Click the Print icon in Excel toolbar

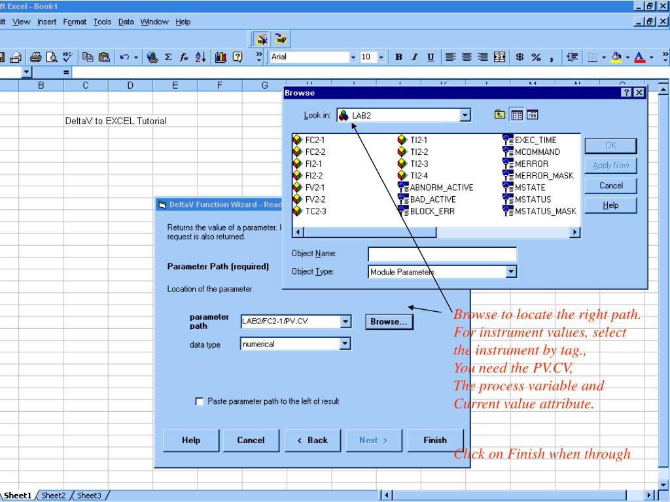(x=35, y=58)
